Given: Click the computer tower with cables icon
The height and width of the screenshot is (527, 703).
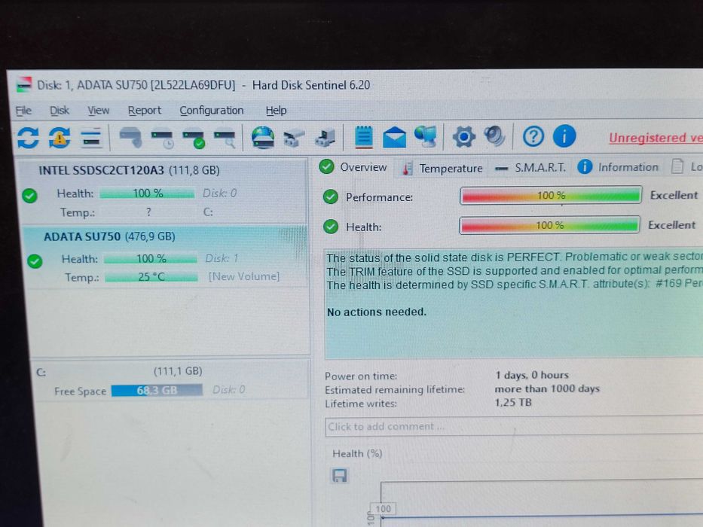Looking at the screenshot, I should (x=325, y=138).
